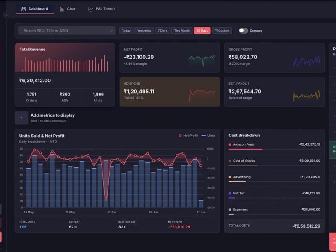
Task: Click the Best Day Est. 82 u value
Action: 123,227
